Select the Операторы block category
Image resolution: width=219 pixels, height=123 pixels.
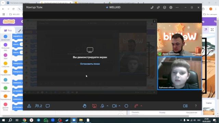(5, 89)
